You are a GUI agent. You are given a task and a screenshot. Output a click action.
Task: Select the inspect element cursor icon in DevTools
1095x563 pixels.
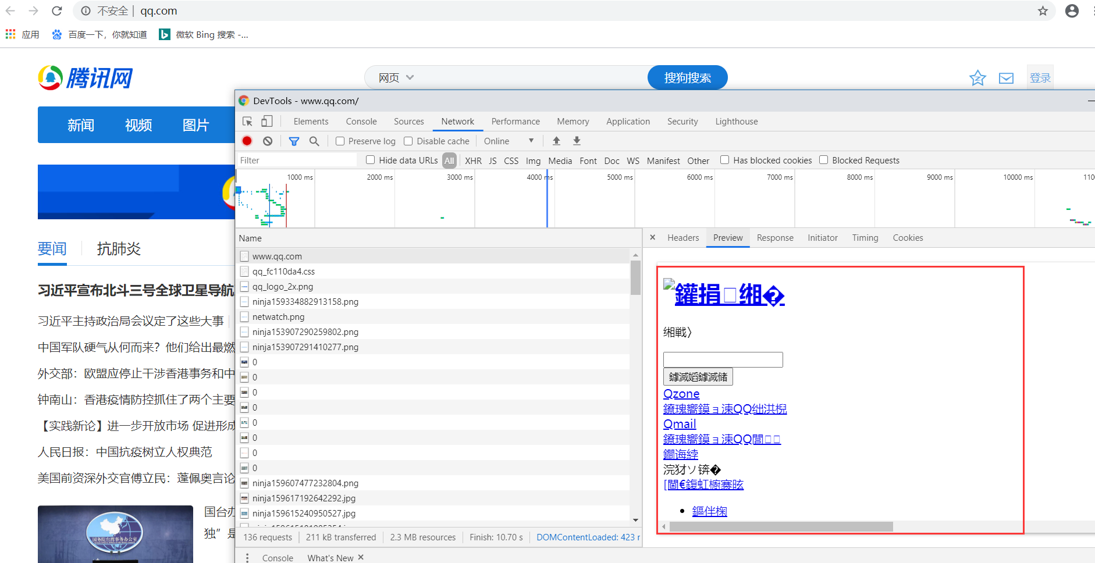pos(247,121)
